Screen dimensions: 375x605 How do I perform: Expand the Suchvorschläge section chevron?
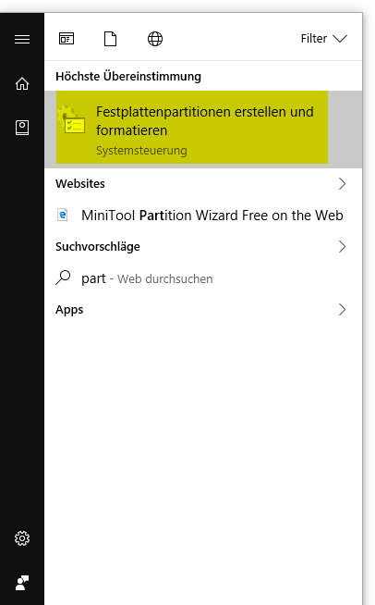tap(342, 247)
